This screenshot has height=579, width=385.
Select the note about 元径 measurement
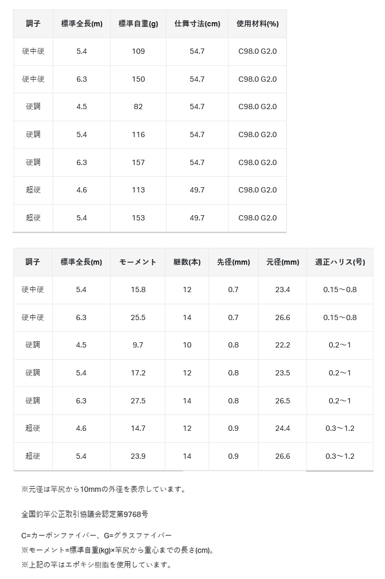[x=104, y=489]
